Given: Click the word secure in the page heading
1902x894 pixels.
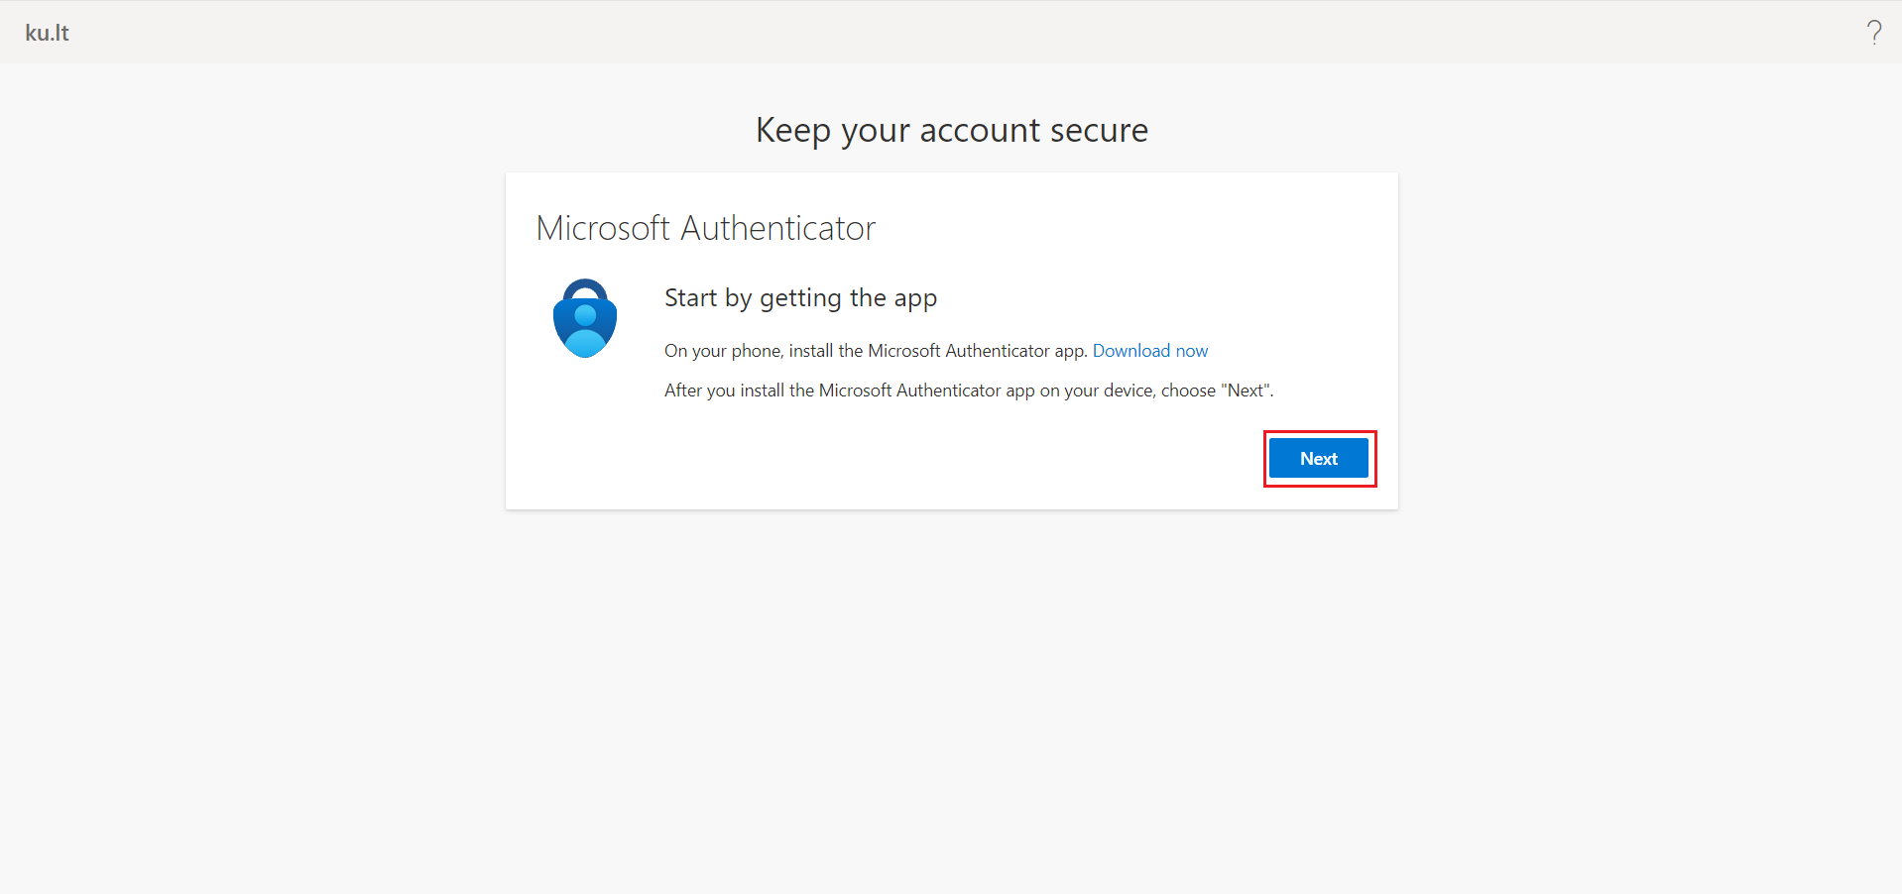Looking at the screenshot, I should [1099, 130].
